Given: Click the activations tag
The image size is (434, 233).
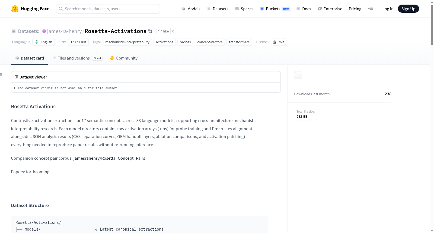Looking at the screenshot, I should 165,42.
